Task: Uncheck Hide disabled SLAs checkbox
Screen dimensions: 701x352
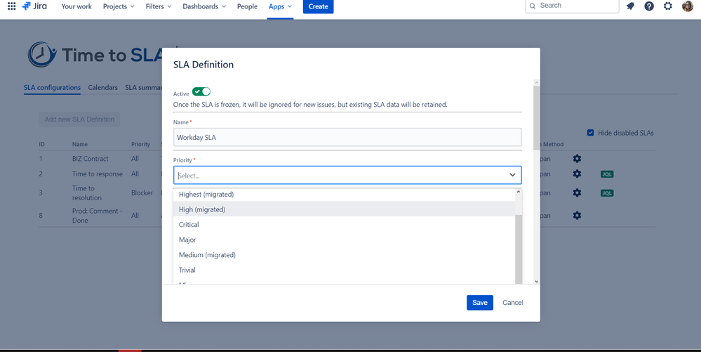Action: click(590, 133)
